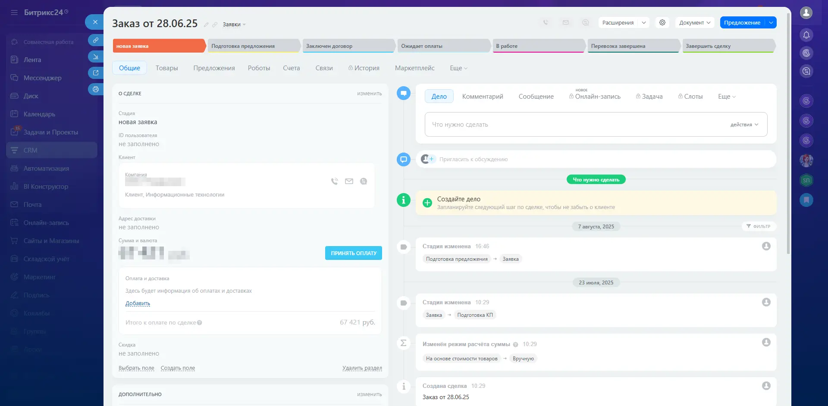This screenshot has width=828, height=406.
Task: Open deal in new window icon
Action: [95, 73]
